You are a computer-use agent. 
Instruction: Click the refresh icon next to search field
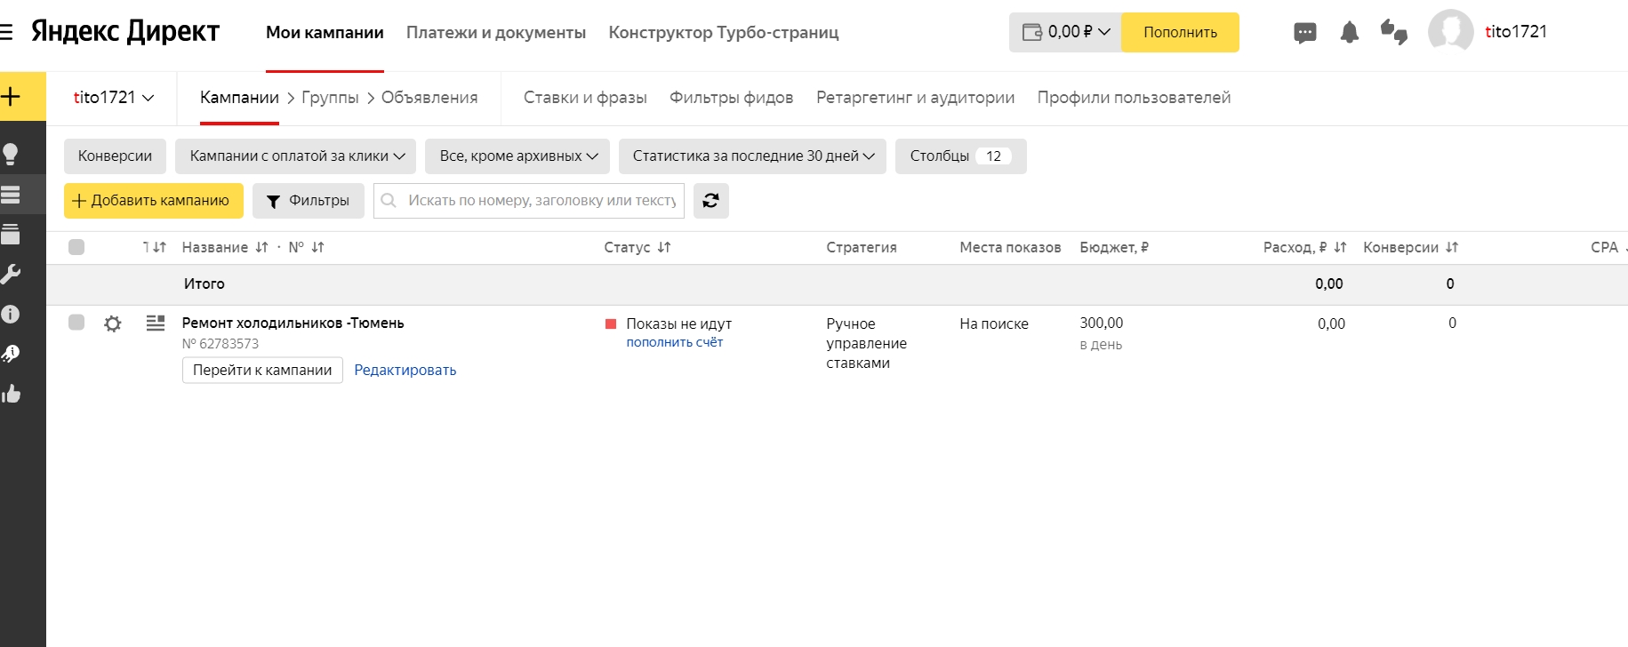coord(710,201)
